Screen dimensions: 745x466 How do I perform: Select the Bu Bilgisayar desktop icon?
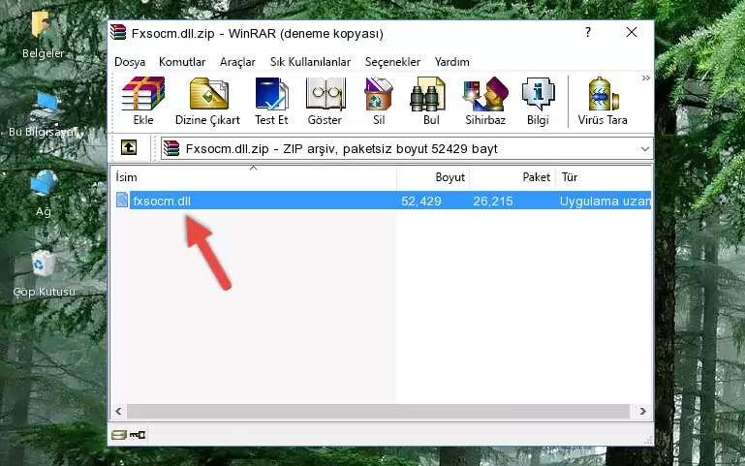tap(44, 114)
